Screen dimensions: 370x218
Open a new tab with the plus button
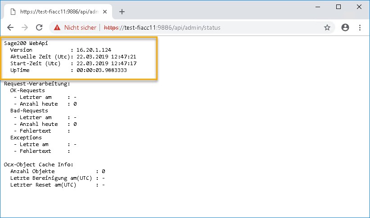point(122,12)
